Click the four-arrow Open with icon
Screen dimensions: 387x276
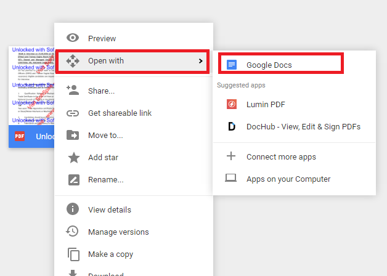(x=73, y=61)
